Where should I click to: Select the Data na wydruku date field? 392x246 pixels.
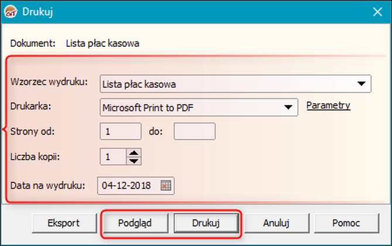pyautogui.click(x=128, y=186)
